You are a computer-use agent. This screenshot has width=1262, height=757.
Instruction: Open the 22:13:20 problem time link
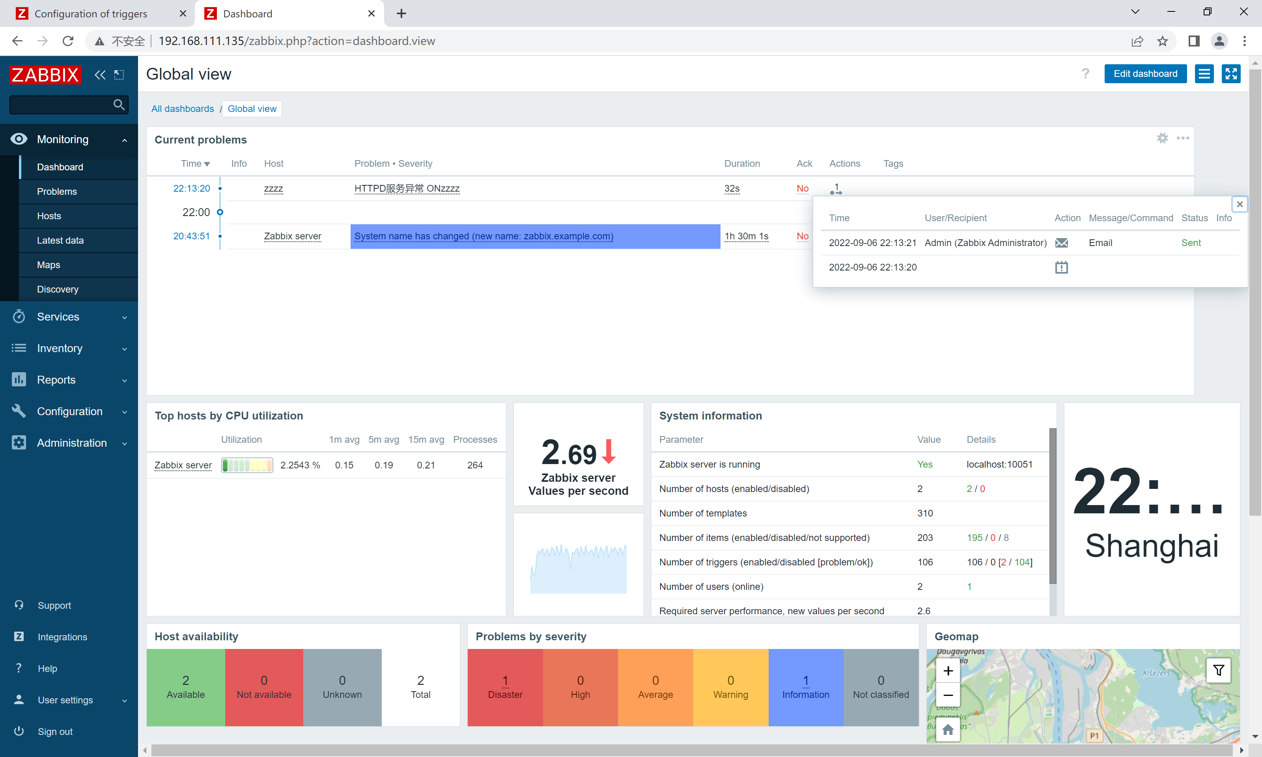(191, 189)
